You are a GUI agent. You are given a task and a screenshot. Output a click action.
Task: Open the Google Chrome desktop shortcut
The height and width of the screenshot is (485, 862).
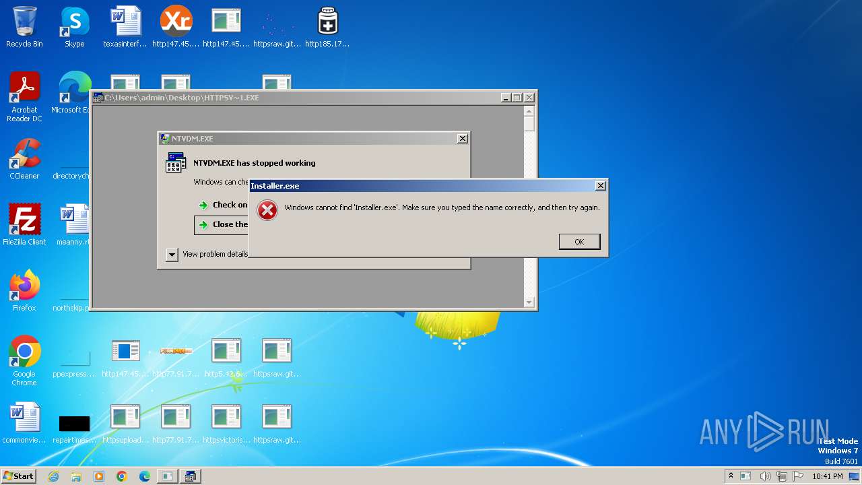[x=24, y=361]
